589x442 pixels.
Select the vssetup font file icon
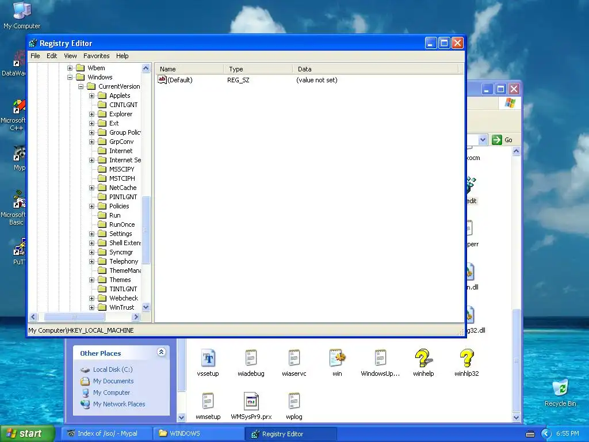pyautogui.click(x=208, y=358)
